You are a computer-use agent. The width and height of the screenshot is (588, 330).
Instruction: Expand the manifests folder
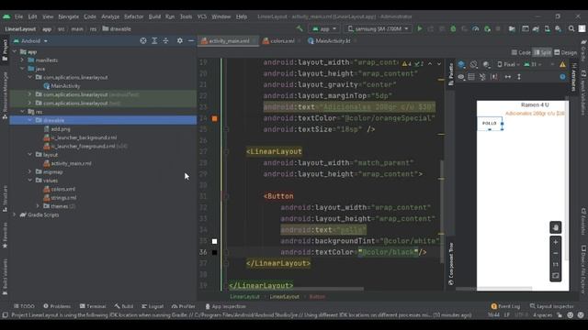pyautogui.click(x=22, y=60)
